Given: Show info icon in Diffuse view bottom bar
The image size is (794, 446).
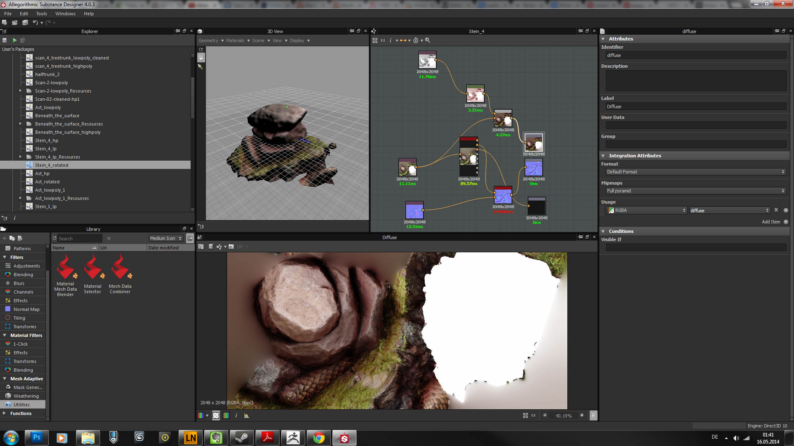Looking at the screenshot, I should click(236, 415).
